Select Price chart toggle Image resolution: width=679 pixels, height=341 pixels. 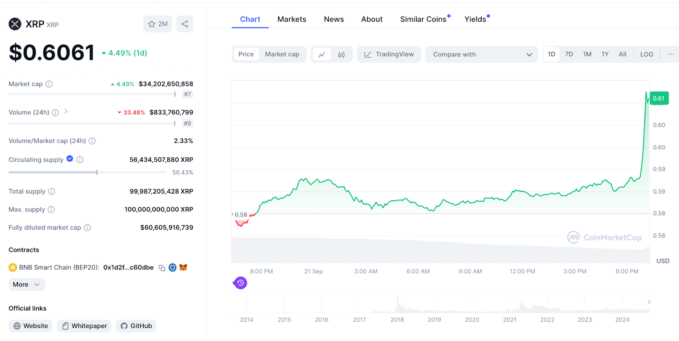tap(246, 54)
